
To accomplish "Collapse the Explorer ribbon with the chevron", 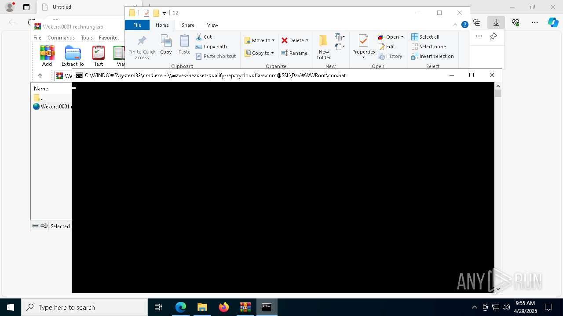I will (455, 25).
